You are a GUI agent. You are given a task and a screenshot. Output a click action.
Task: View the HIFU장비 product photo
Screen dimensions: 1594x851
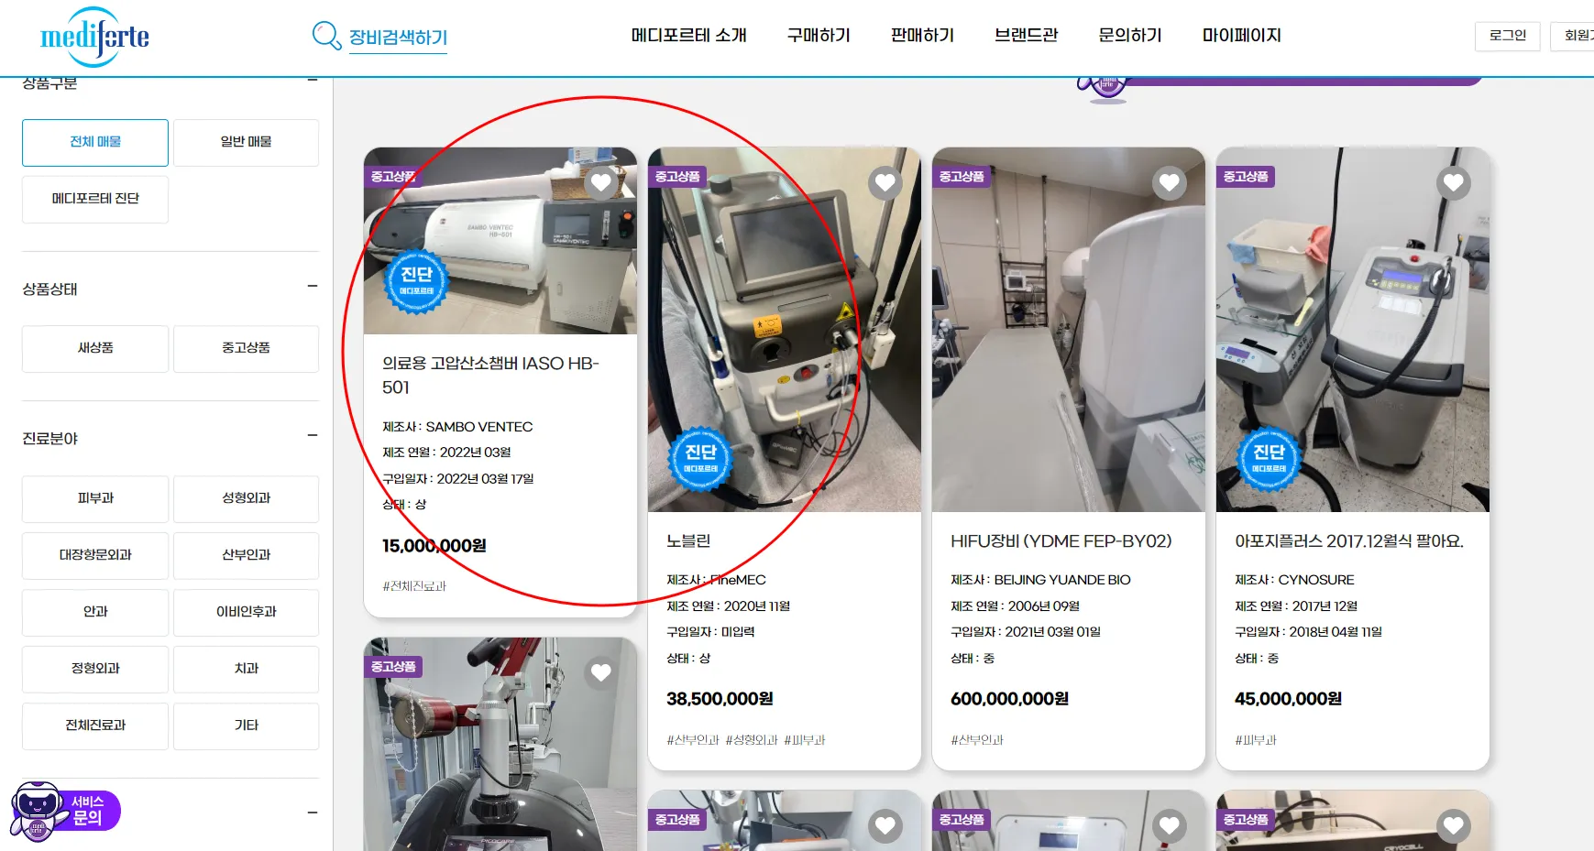click(x=1069, y=330)
